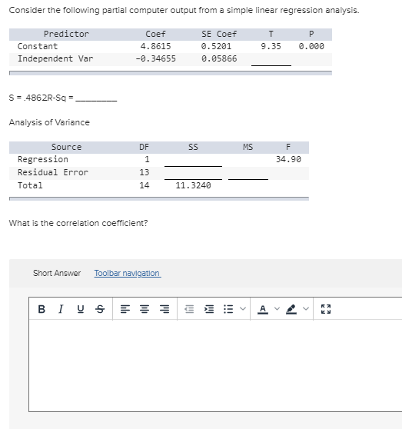Click the horizontal scrollbar under the Predictor table

click(171, 73)
